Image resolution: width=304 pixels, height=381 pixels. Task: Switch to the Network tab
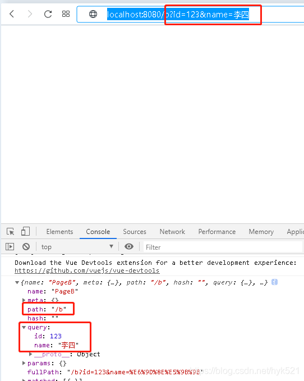pyautogui.click(x=172, y=232)
